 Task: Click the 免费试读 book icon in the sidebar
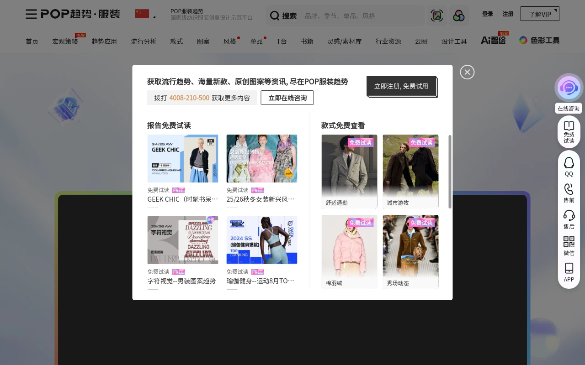[x=569, y=126]
